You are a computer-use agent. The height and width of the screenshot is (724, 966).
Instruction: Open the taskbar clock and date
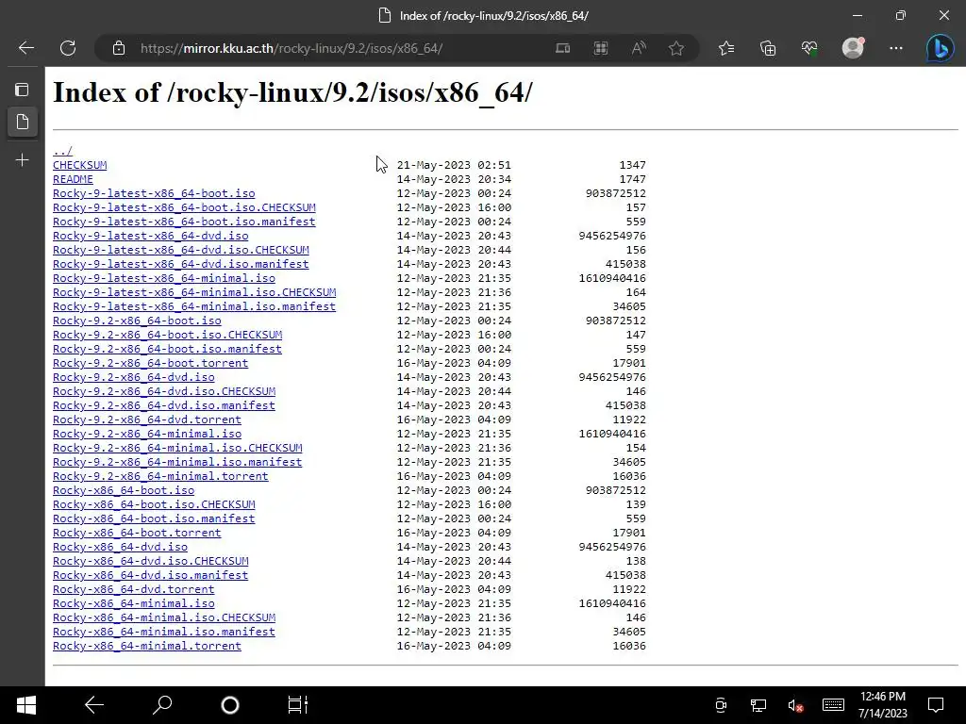883,705
